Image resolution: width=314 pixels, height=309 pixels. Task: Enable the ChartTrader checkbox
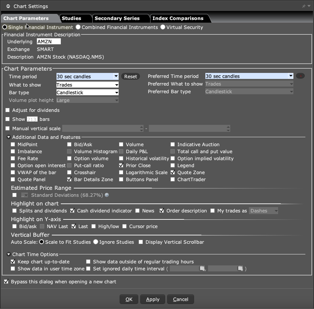point(173,179)
